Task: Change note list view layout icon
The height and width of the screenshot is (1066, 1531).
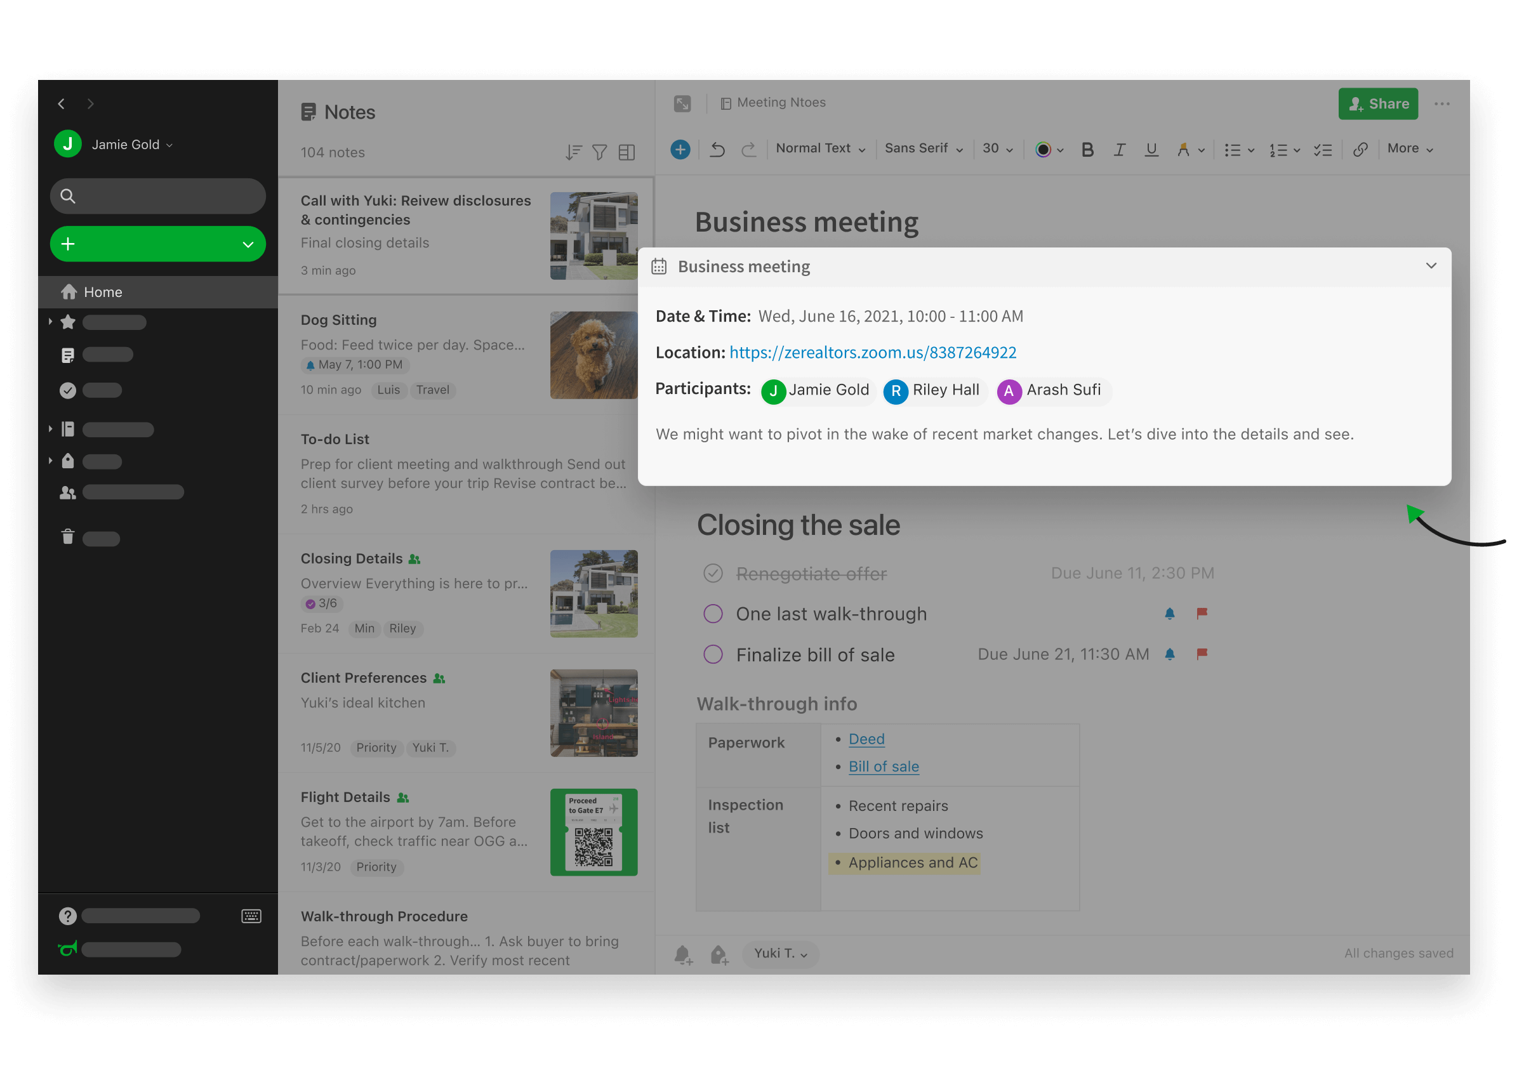Action: click(x=626, y=152)
